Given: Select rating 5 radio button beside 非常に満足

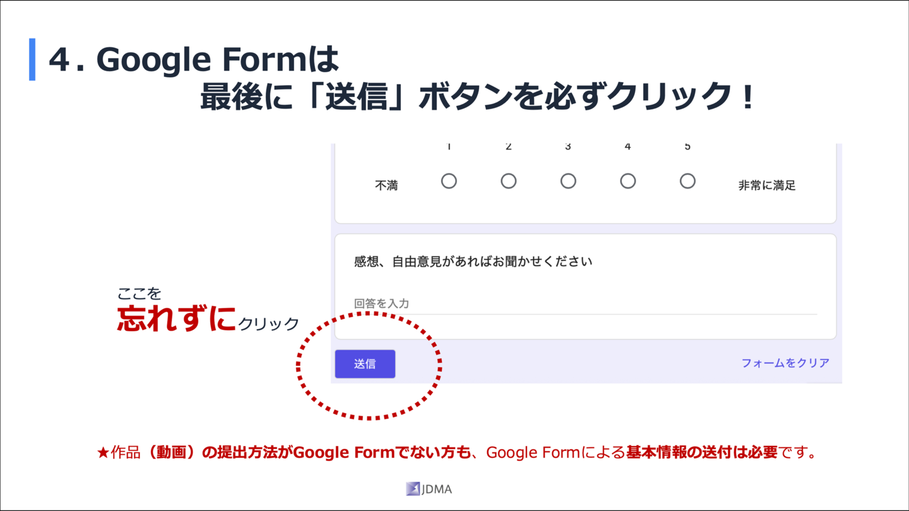Looking at the screenshot, I should (687, 181).
